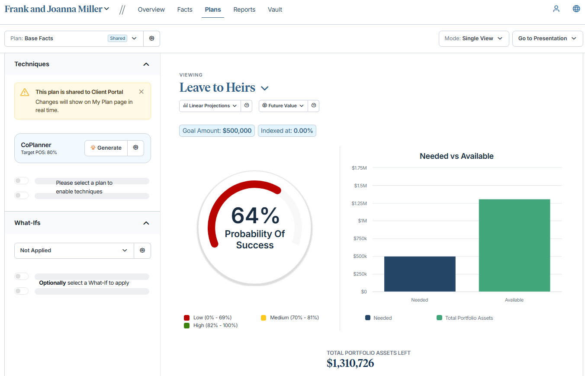Open plan settings gear beside Base Facts

tap(151, 39)
